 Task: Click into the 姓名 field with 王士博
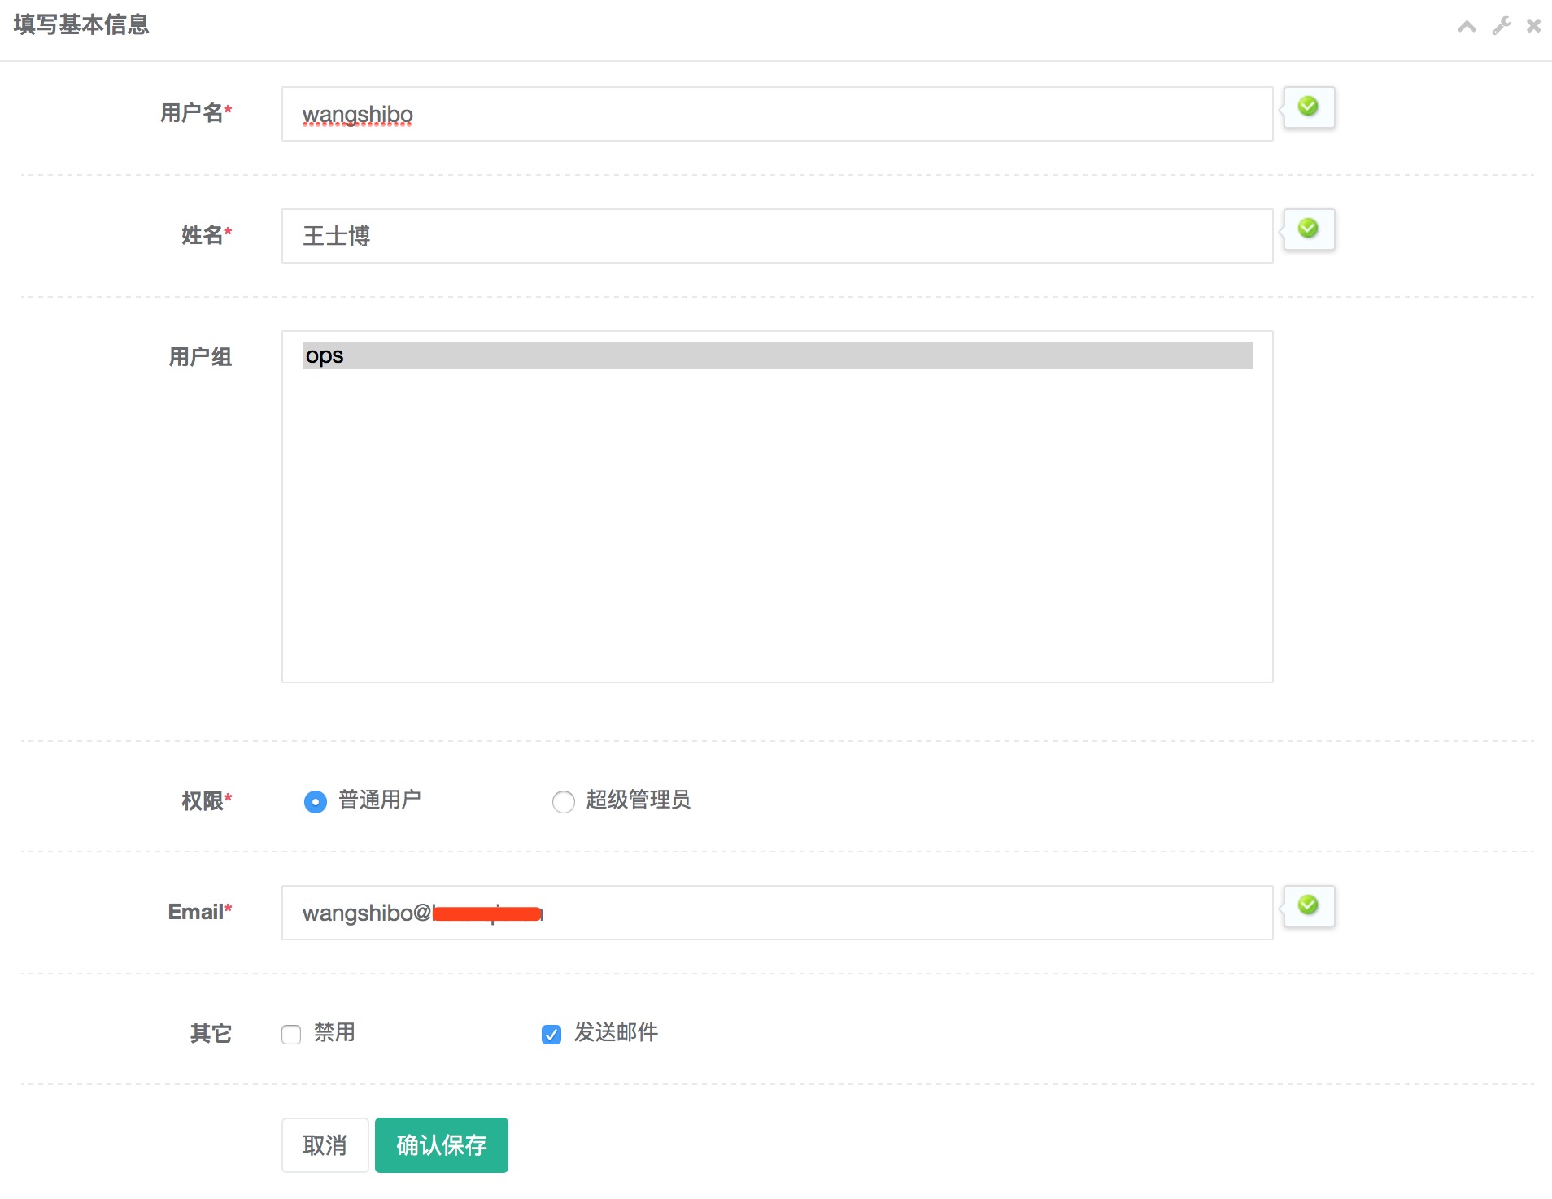(777, 236)
